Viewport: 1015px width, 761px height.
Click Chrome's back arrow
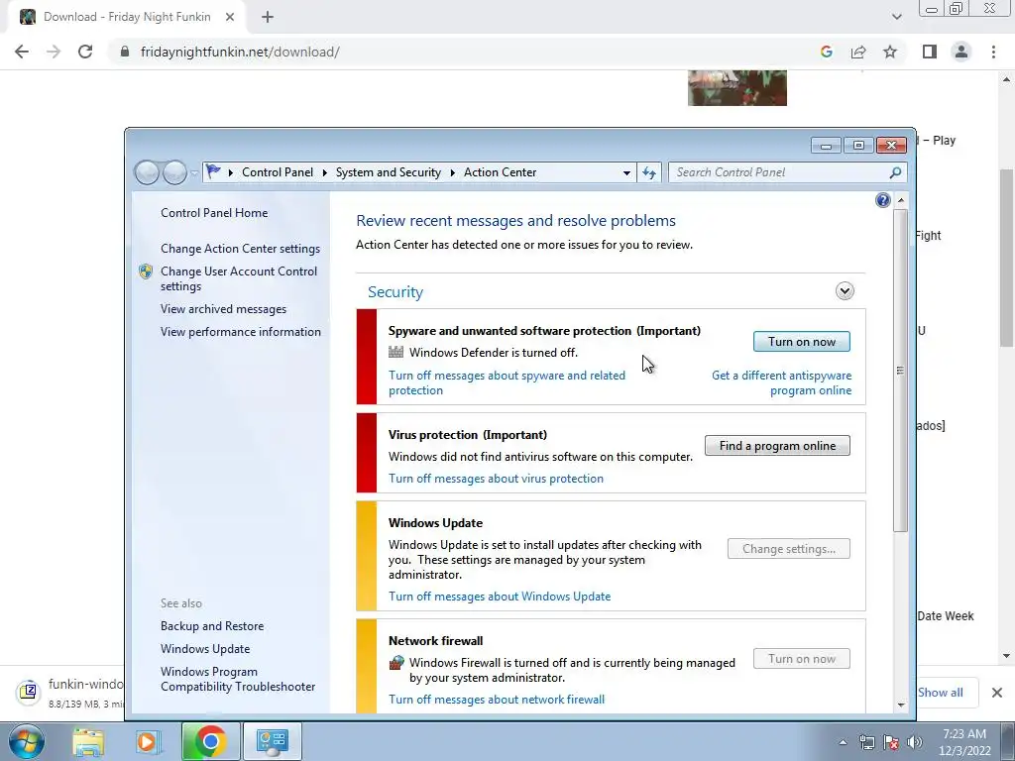point(22,52)
